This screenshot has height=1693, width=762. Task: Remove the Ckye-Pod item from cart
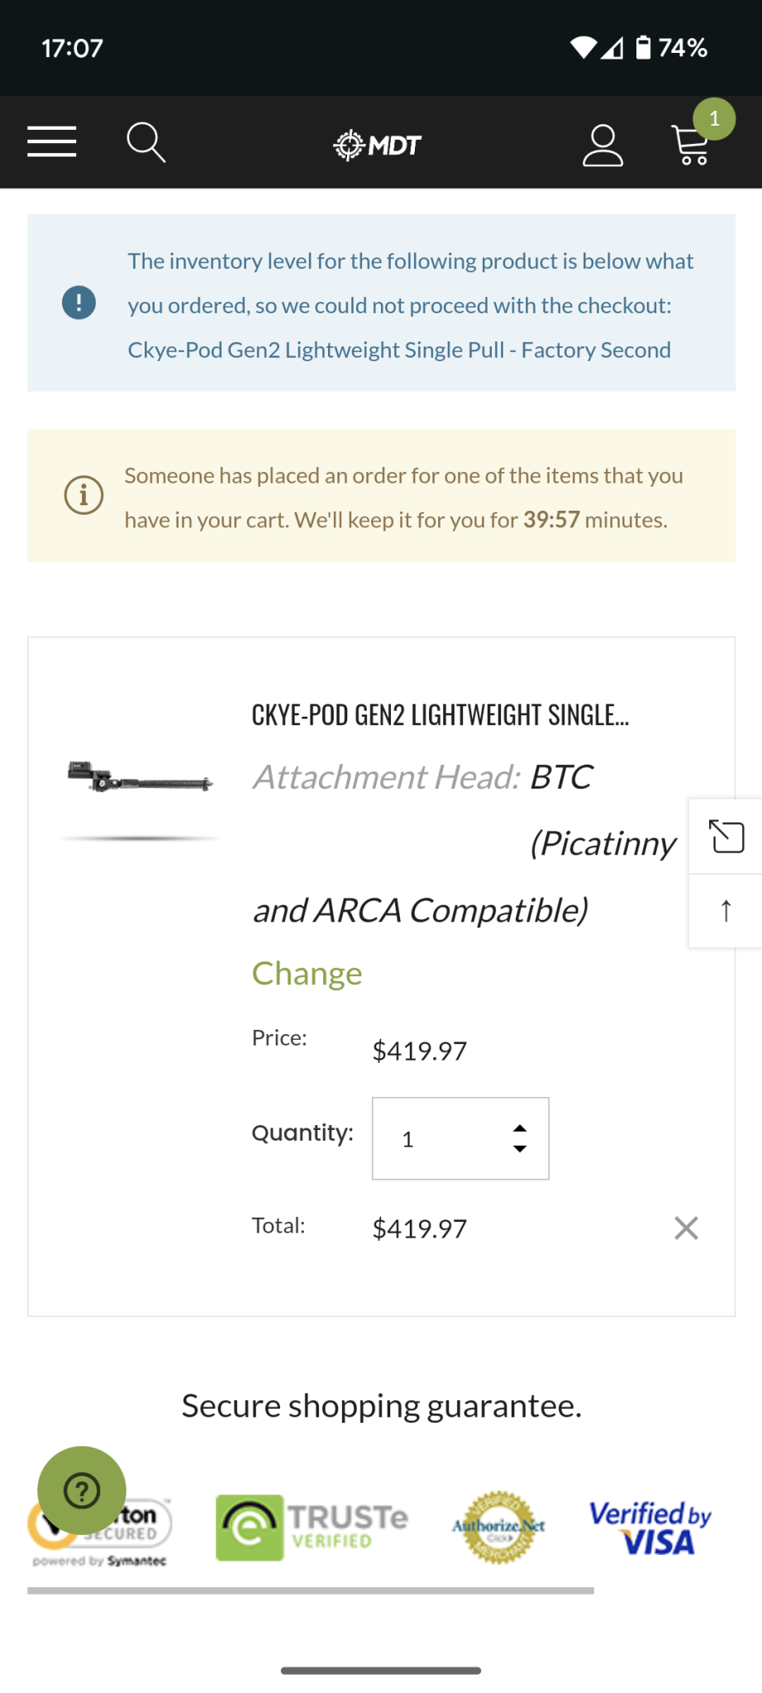(686, 1228)
